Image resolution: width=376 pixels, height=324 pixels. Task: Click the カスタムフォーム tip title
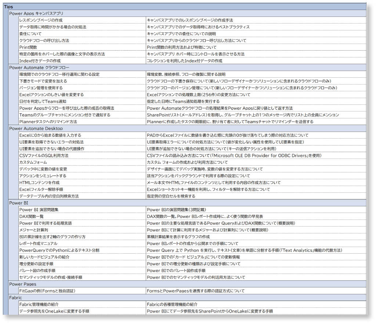point(33,162)
